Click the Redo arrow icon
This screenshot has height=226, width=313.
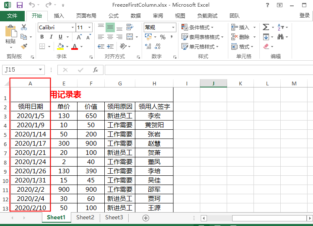(49, 5)
